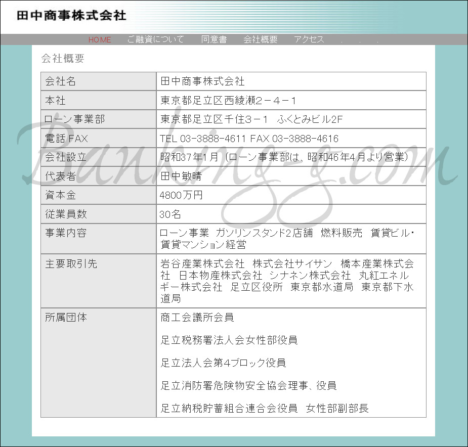The image size is (468, 447).
Task: Select the 会社名 row label
Action: click(x=60, y=81)
